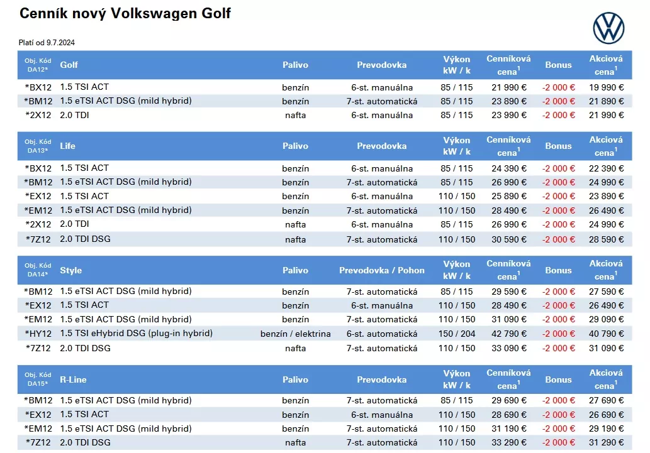This screenshot has width=650, height=453.
Task: Click the action price 26 690 €
Action: 606,415
